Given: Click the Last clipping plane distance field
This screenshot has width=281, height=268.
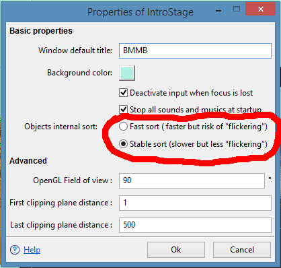Looking at the screenshot, I should pyautogui.click(x=195, y=225).
